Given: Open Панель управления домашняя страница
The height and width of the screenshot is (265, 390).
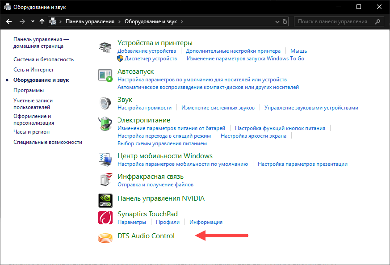Looking at the screenshot, I should pos(41,43).
